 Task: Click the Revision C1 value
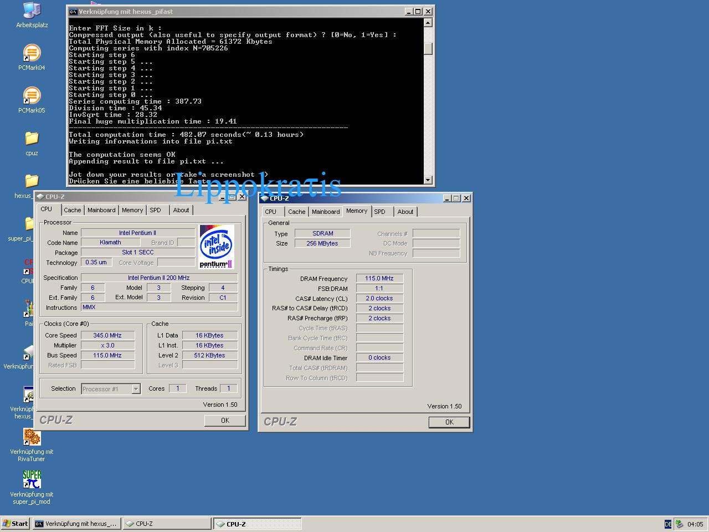pyautogui.click(x=223, y=298)
